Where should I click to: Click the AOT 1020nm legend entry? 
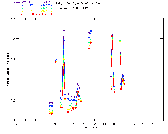(33, 14)
